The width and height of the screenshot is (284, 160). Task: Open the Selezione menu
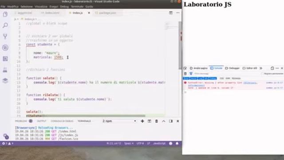point(27,7)
